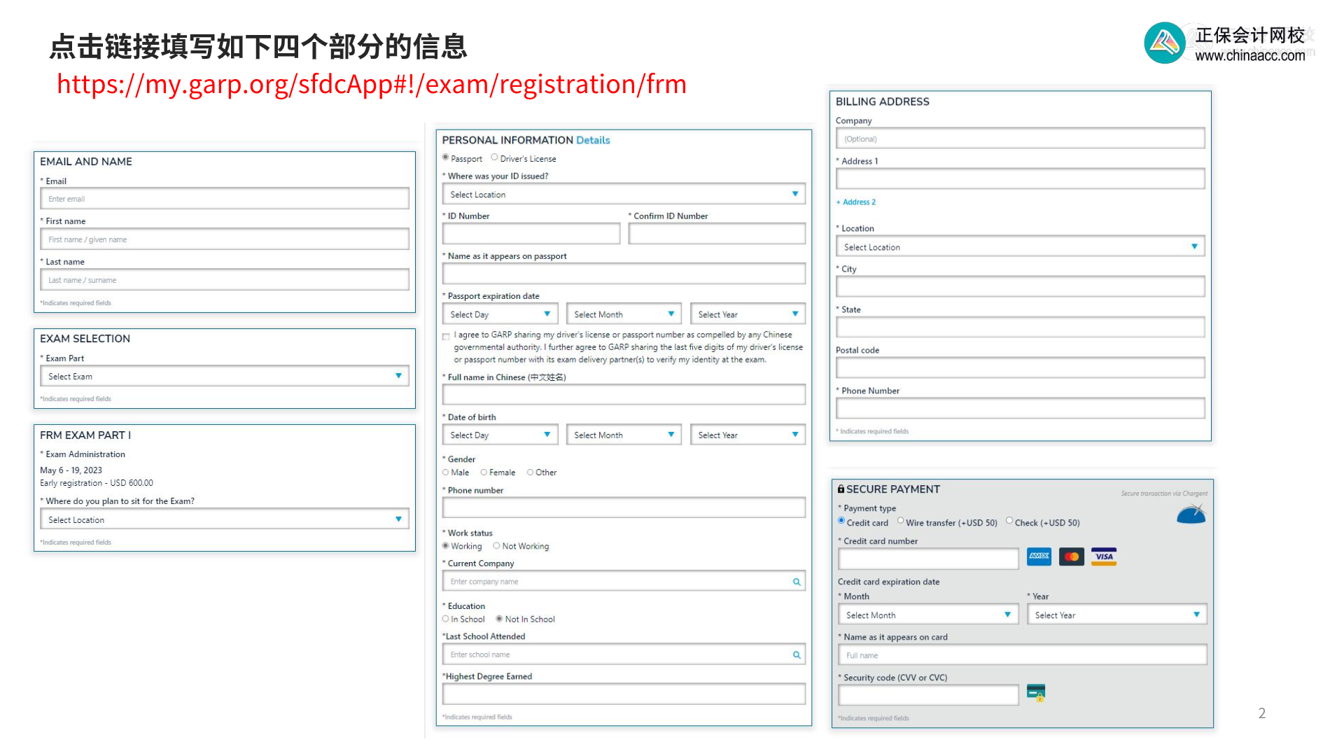Choose Female gender radio button
This screenshot has width=1344, height=756.
click(x=484, y=472)
